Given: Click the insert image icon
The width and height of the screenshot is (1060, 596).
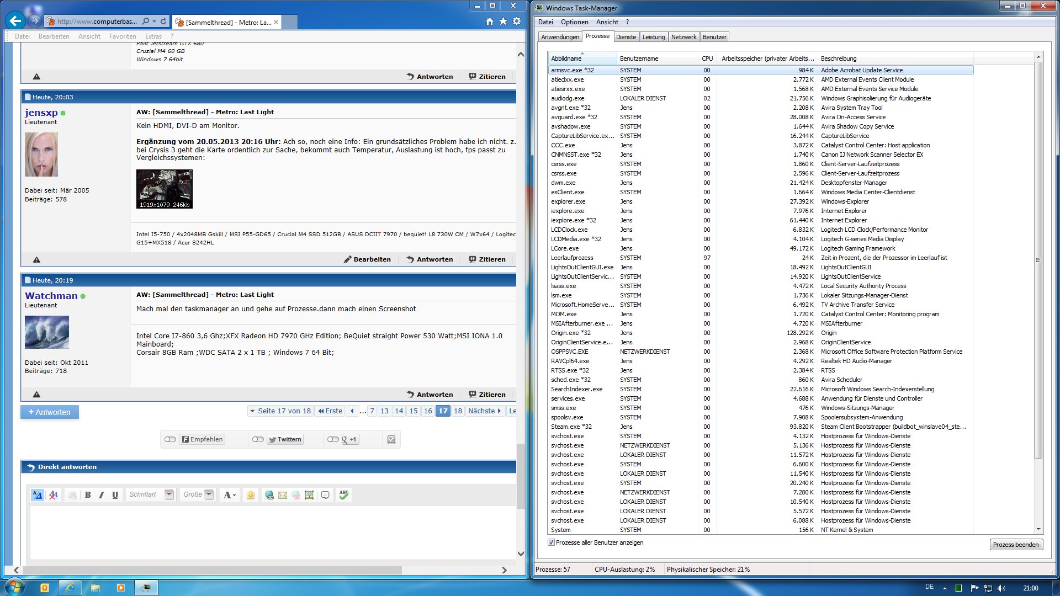Looking at the screenshot, I should pyautogui.click(x=309, y=495).
